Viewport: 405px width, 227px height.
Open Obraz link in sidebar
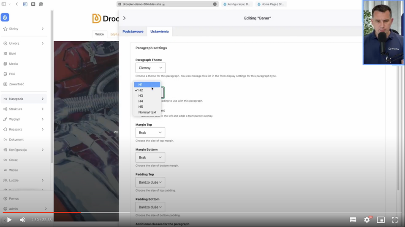14,160
